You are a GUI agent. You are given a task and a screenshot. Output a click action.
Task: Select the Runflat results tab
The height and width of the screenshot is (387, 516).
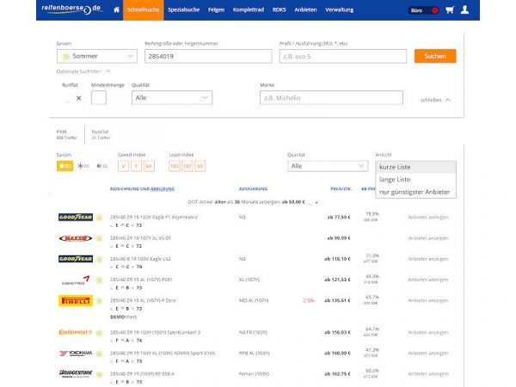pos(101,135)
